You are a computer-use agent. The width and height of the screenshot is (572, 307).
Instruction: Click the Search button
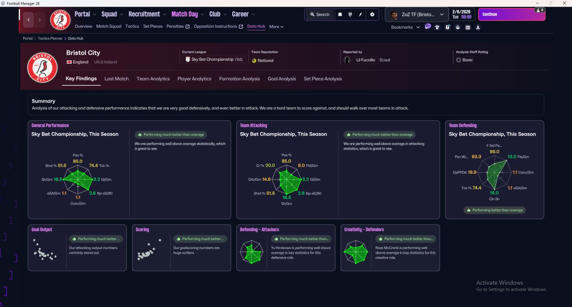[x=320, y=14]
